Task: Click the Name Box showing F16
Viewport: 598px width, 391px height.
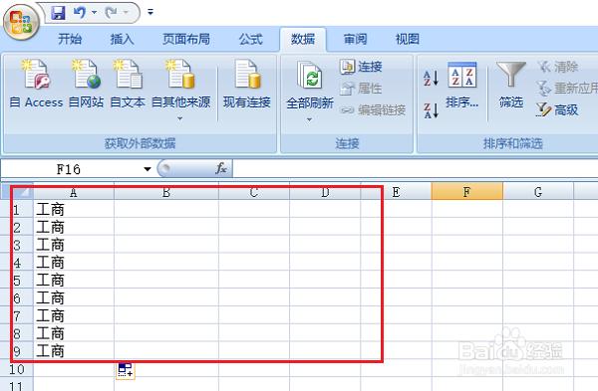Action: click(x=69, y=169)
